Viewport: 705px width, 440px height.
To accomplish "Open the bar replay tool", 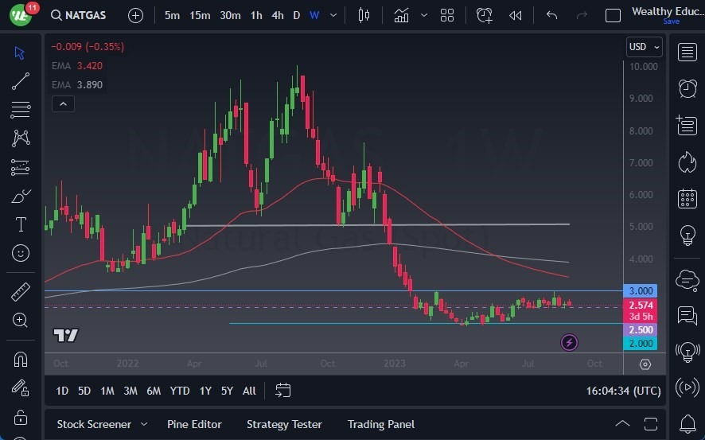I will [516, 15].
